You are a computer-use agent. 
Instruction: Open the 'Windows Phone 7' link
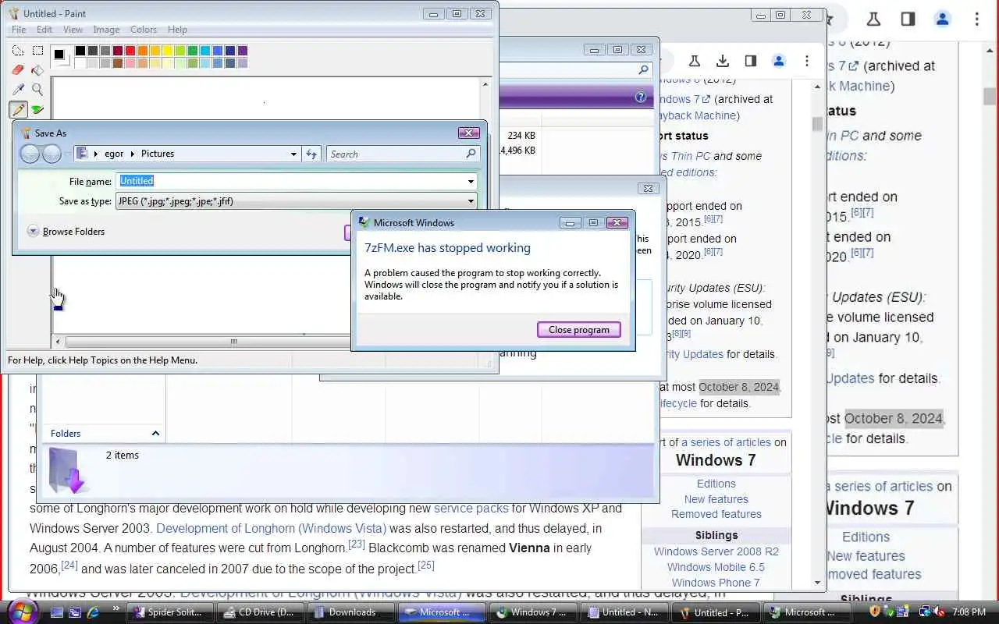coord(716,583)
